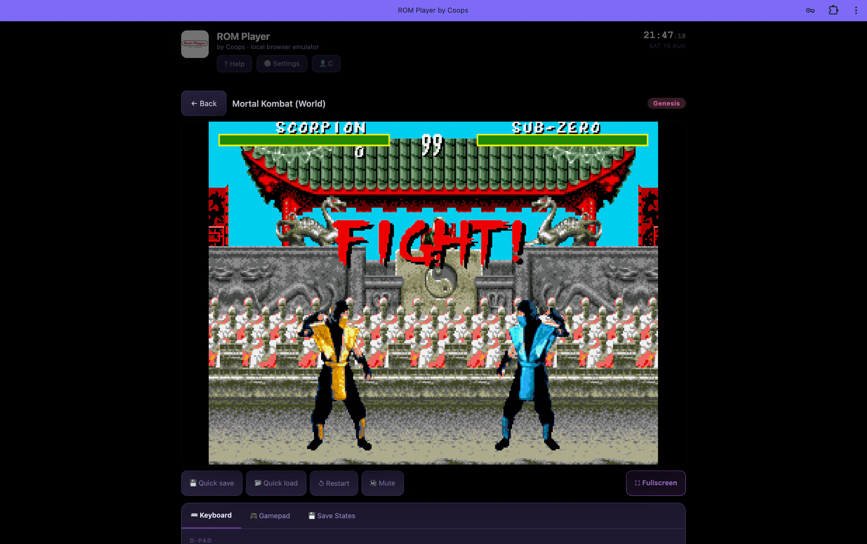Open the password key icon in title bar
The image size is (867, 544).
point(810,10)
